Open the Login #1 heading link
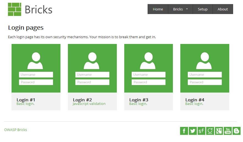 (26, 100)
